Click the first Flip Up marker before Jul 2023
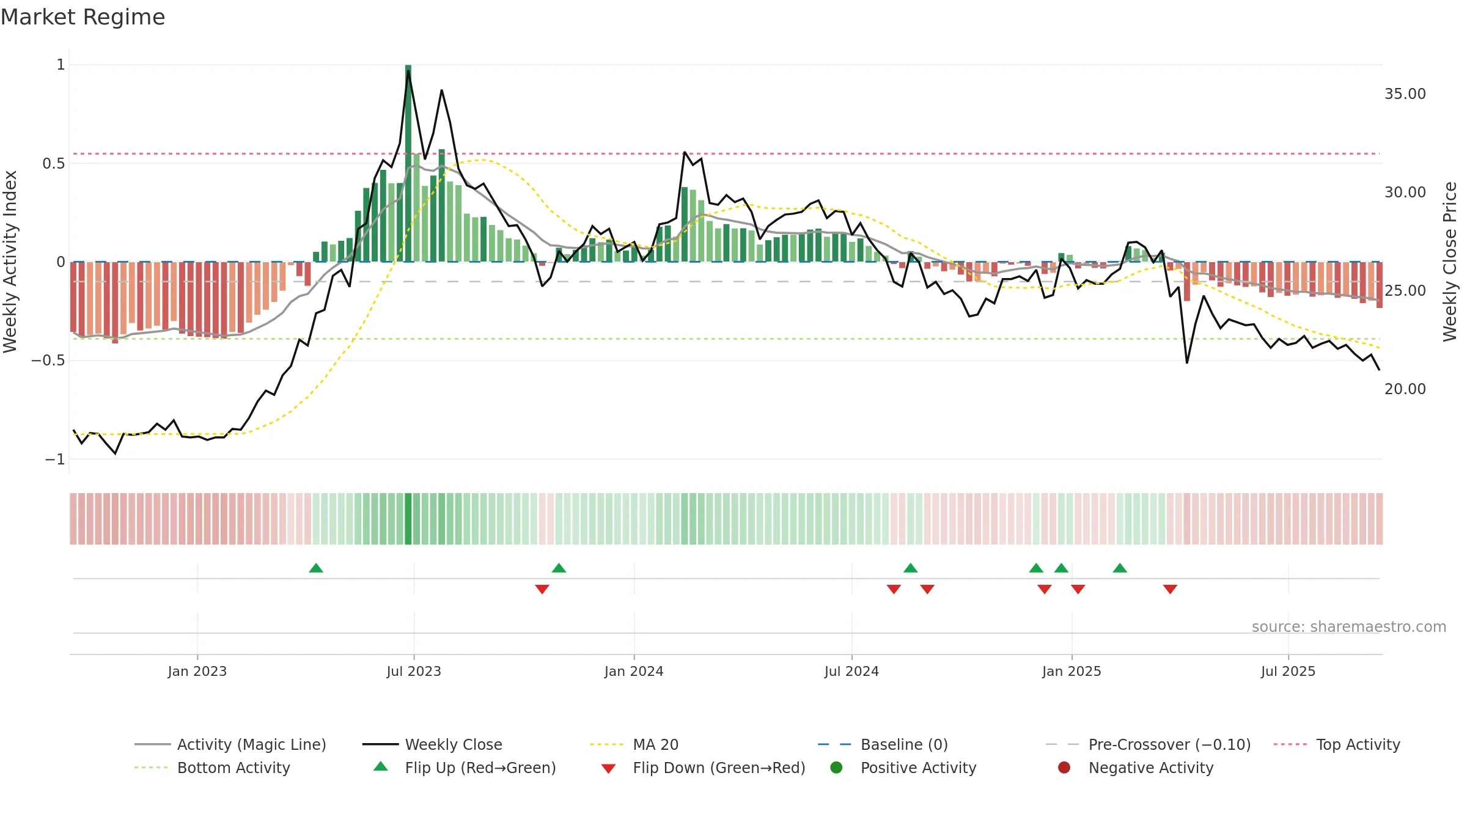The image size is (1467, 825). pyautogui.click(x=316, y=568)
